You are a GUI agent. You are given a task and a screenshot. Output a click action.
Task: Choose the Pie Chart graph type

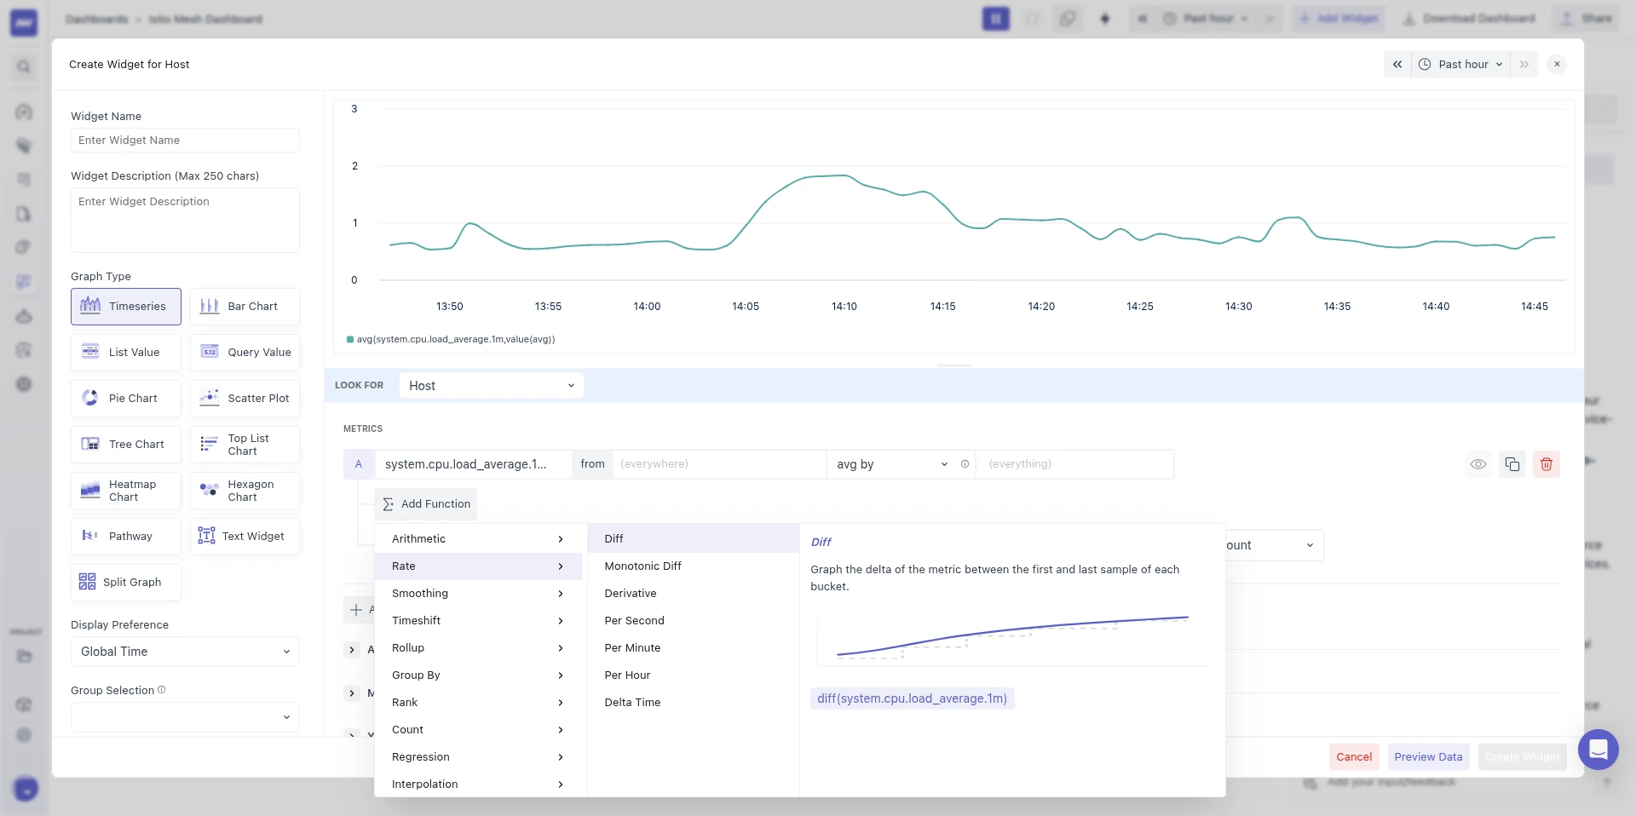pos(126,399)
